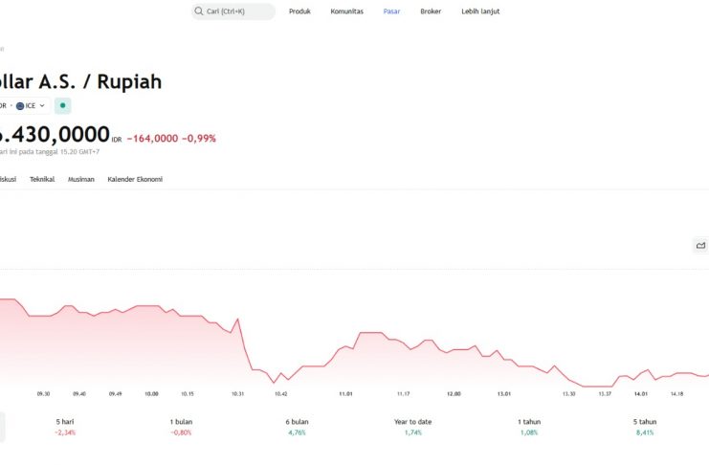Open the Produk menu
The height and width of the screenshot is (465, 709).
[299, 11]
